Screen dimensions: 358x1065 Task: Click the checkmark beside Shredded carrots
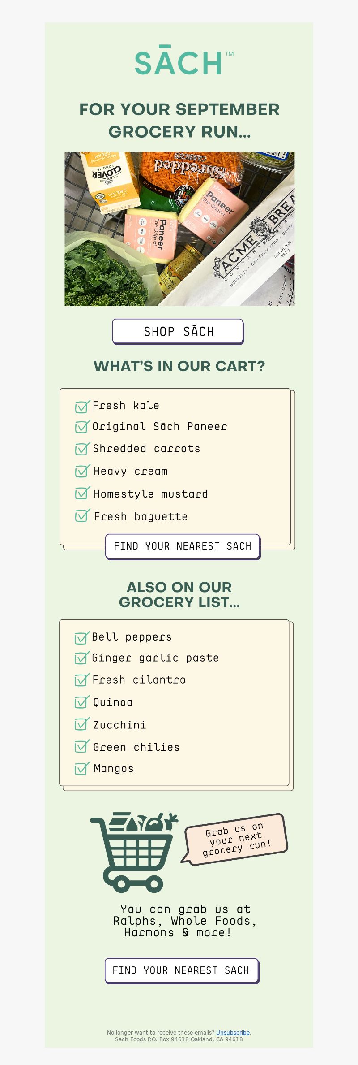pyautogui.click(x=82, y=449)
